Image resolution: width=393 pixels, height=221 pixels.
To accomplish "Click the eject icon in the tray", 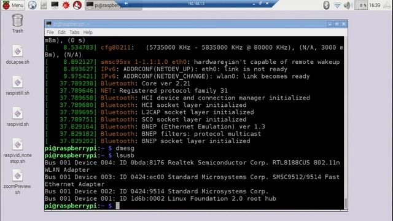I will (x=387, y=6).
